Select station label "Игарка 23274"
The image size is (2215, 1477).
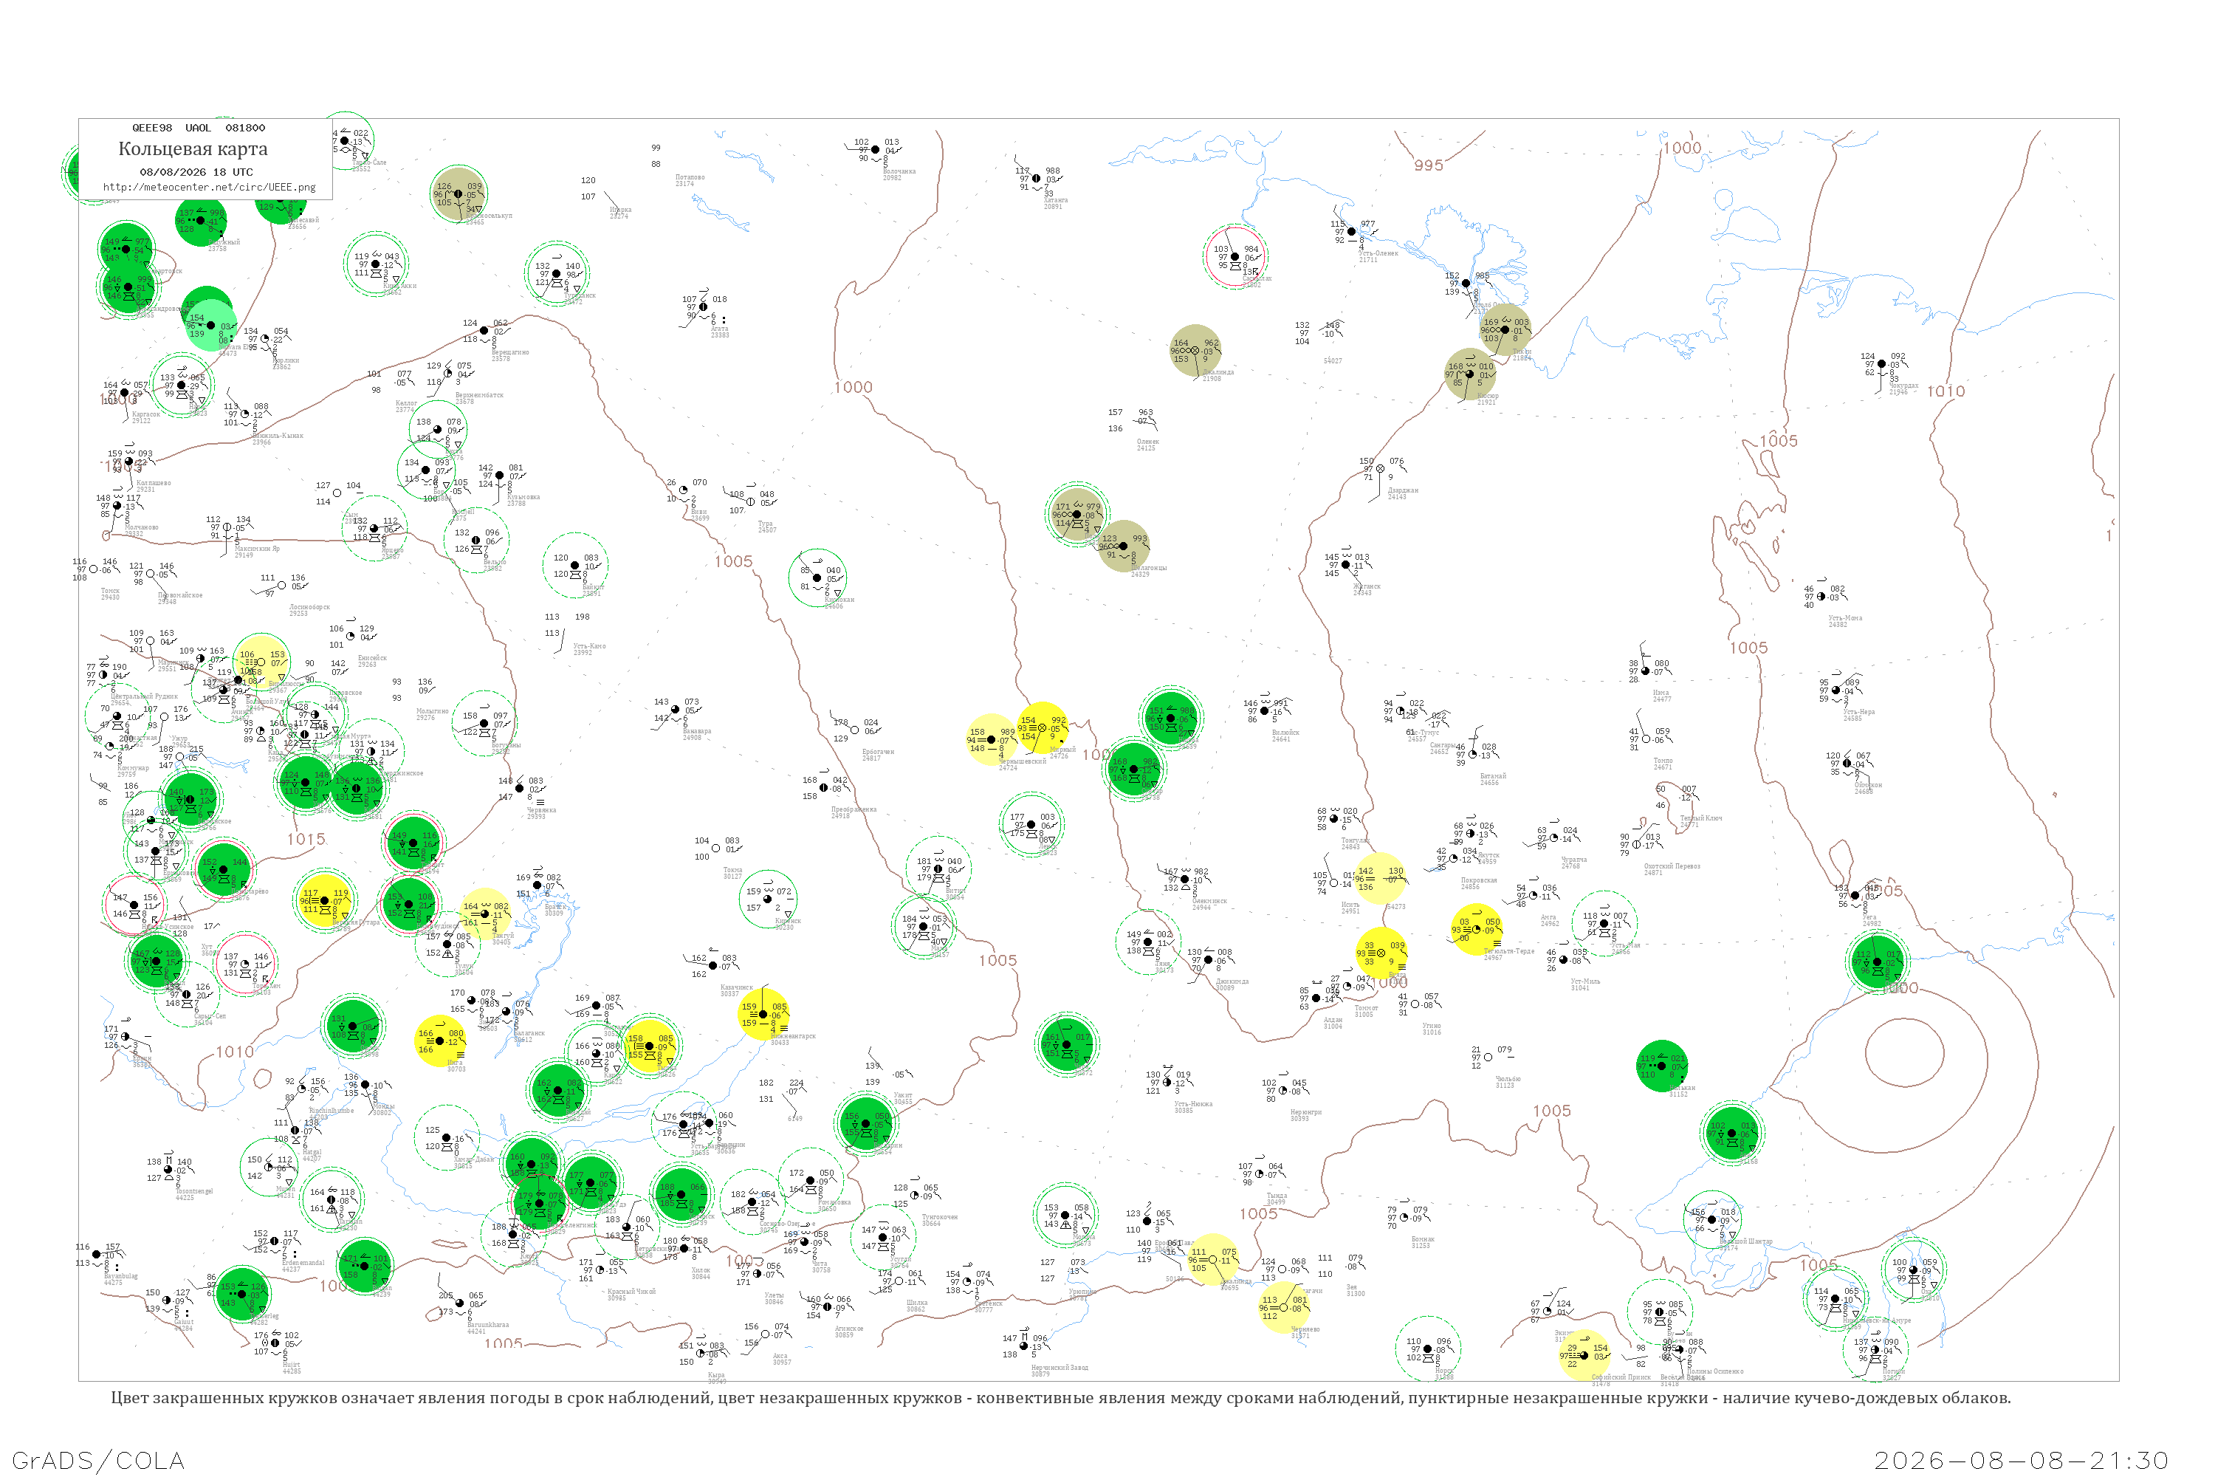(621, 213)
